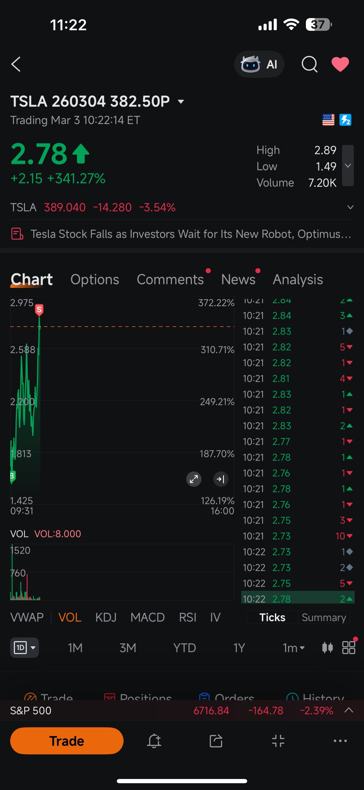Tap the Low 1.49 value

tap(326, 166)
